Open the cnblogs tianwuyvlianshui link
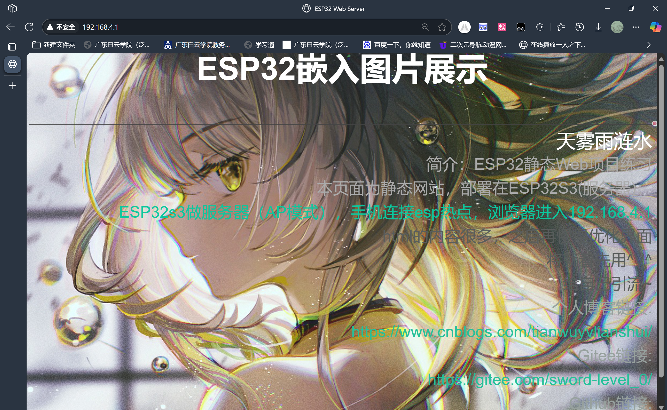This screenshot has height=410, width=667. (x=501, y=332)
